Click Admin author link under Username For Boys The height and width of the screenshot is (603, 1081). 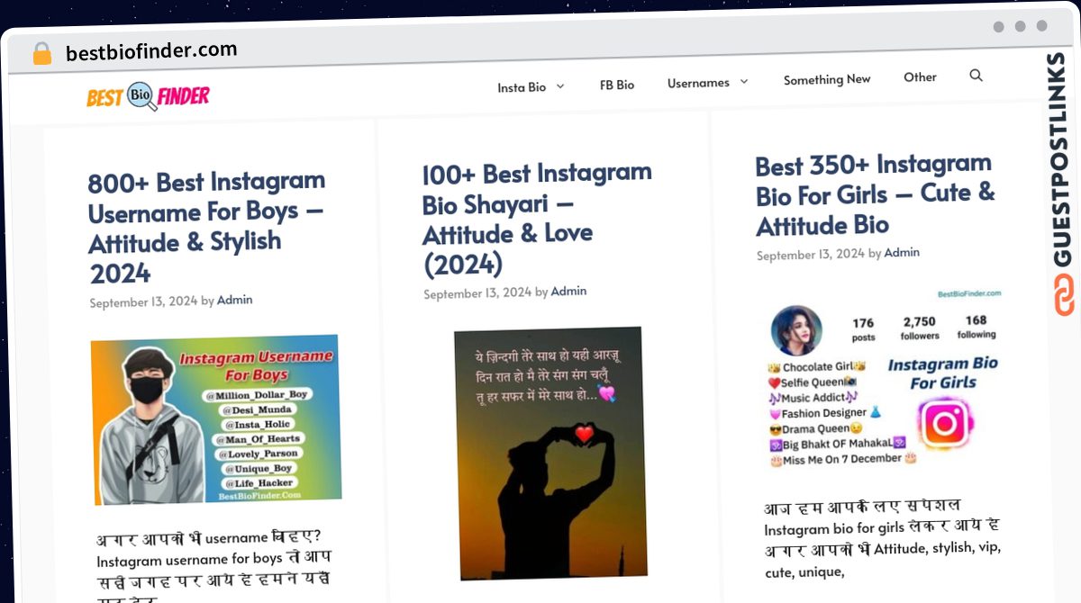point(235,300)
